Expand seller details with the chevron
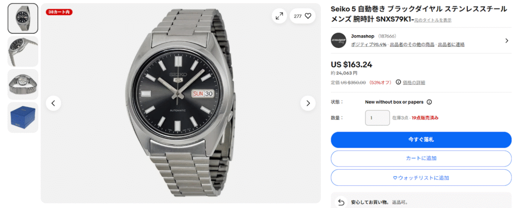519x208 pixels. click(x=506, y=40)
